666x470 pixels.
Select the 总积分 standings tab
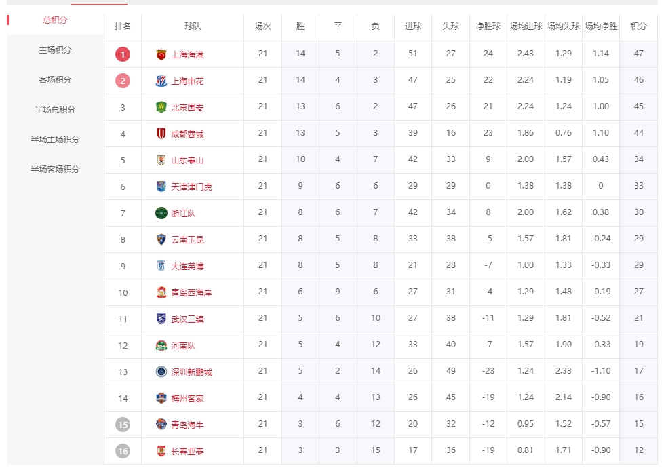tap(55, 20)
